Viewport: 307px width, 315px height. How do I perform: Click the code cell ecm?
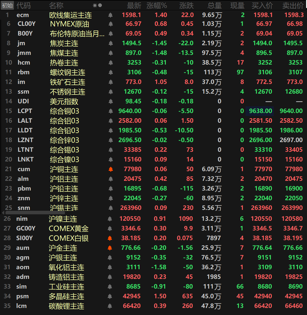click(x=23, y=15)
